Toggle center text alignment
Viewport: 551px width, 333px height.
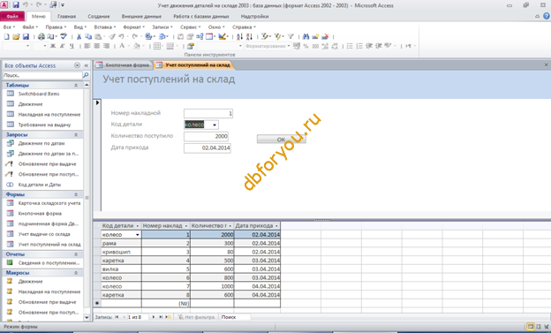(x=96, y=46)
